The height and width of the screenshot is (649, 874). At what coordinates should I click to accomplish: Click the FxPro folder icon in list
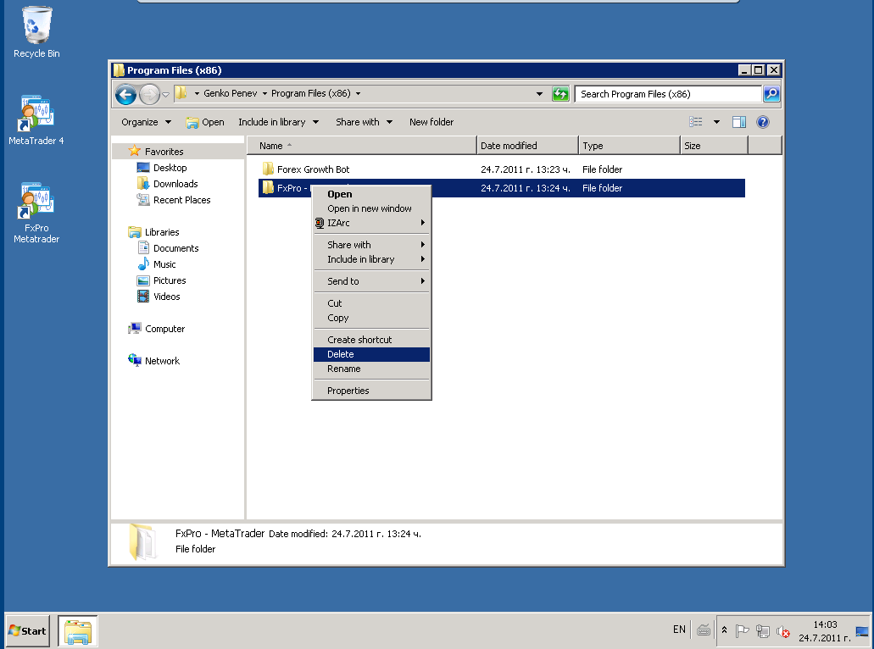click(268, 188)
